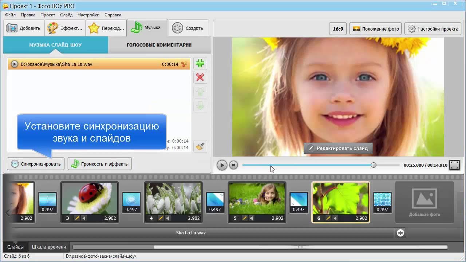
Task: Open Положение фото settings
Action: [376, 29]
